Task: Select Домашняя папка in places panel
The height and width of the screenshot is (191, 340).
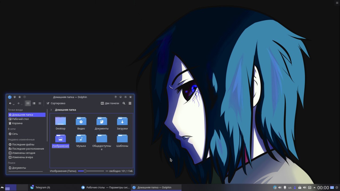Action: [x=27, y=115]
